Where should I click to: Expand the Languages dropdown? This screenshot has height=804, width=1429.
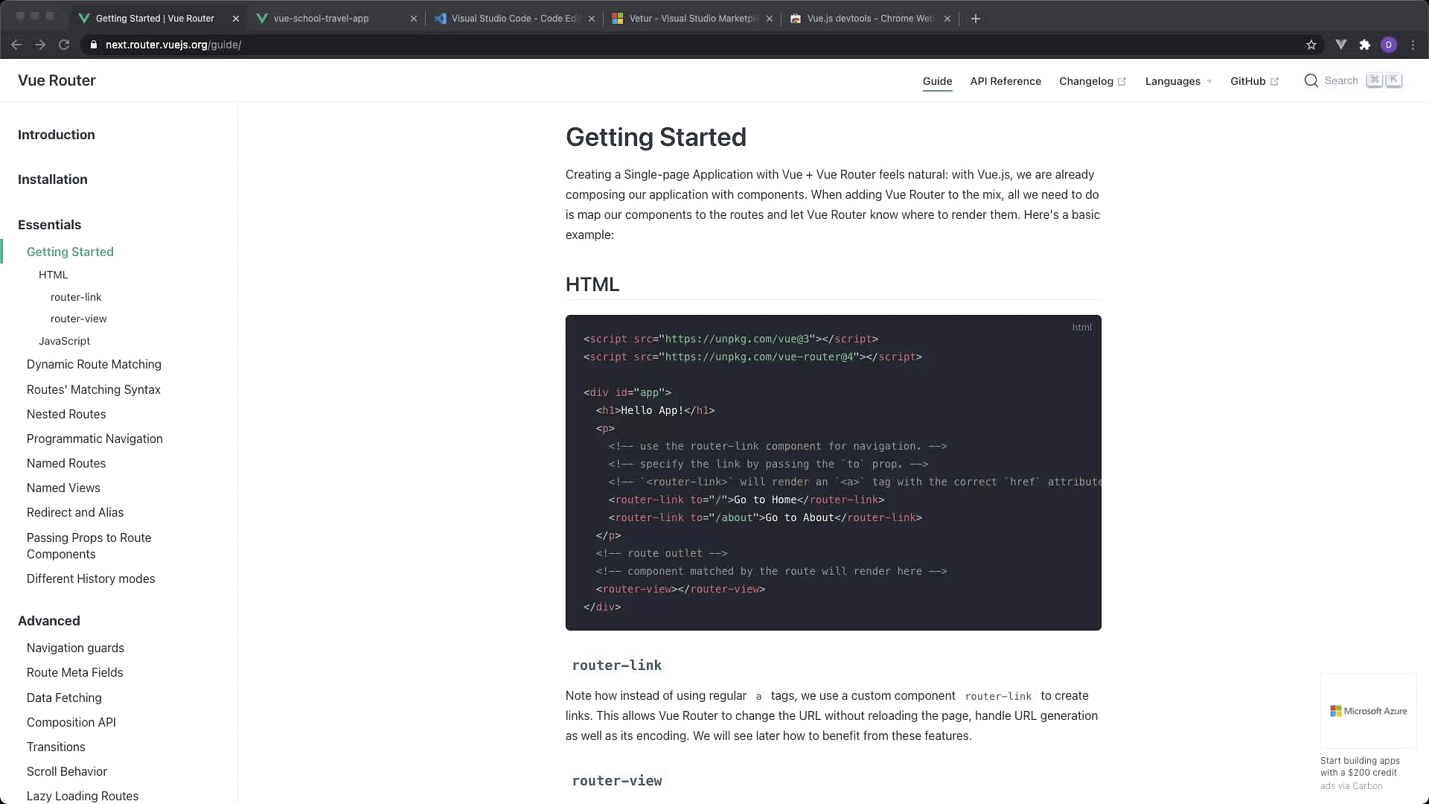click(x=1178, y=81)
